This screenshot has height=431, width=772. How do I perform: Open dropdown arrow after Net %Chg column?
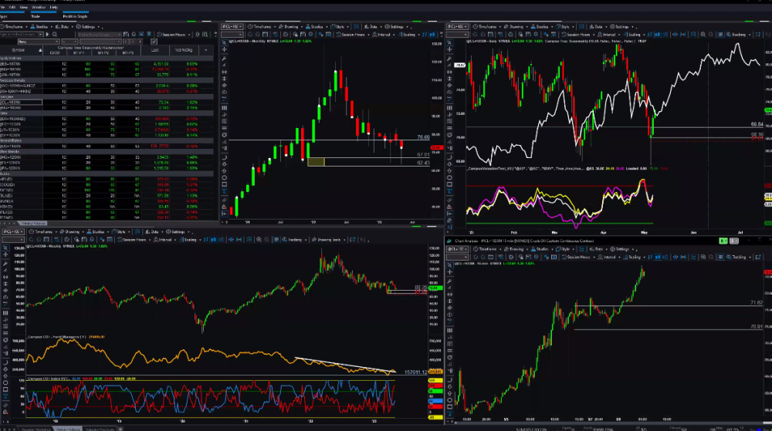tap(206, 50)
